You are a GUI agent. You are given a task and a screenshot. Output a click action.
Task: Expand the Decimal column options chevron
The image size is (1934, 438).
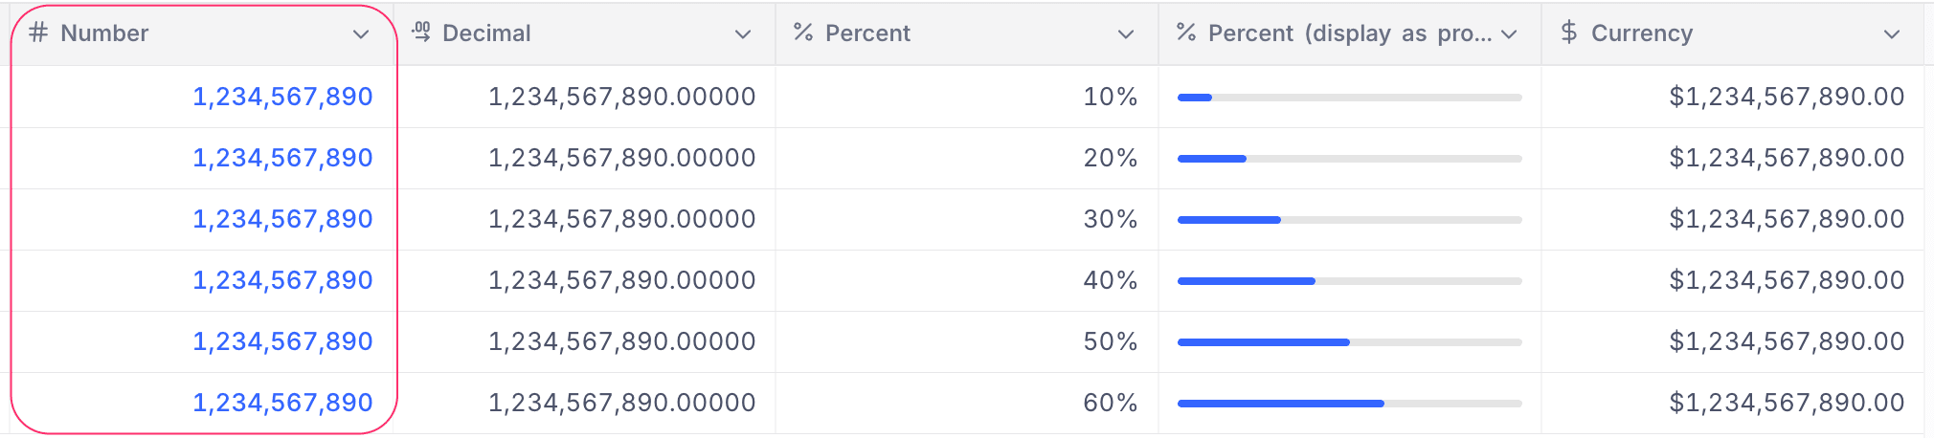tap(743, 34)
